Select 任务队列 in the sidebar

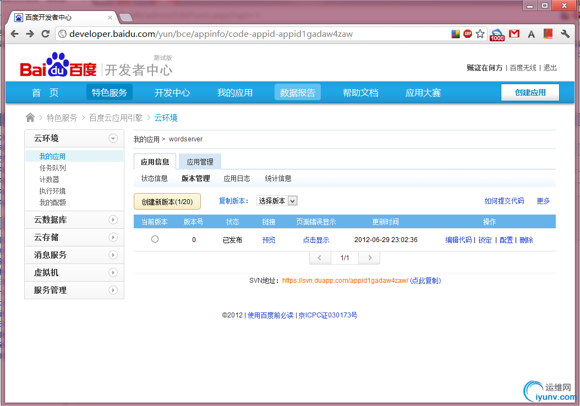tap(52, 168)
